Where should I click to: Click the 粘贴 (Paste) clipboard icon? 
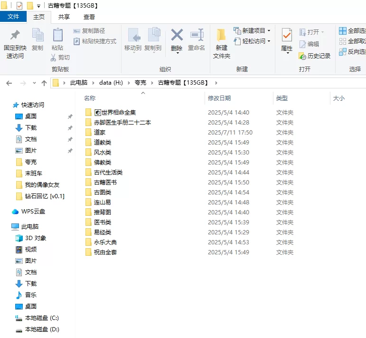pos(57,35)
